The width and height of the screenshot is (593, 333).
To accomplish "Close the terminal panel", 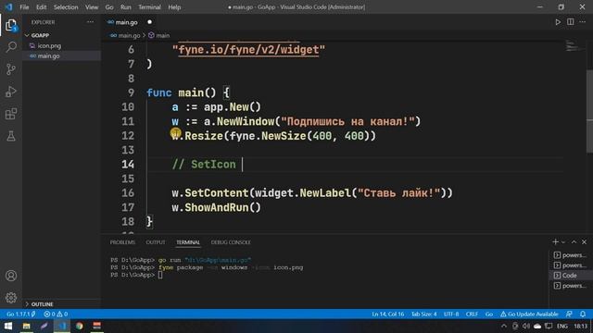I will (x=584, y=242).
